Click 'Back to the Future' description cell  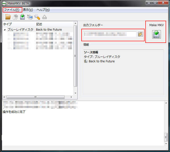pos(49,29)
